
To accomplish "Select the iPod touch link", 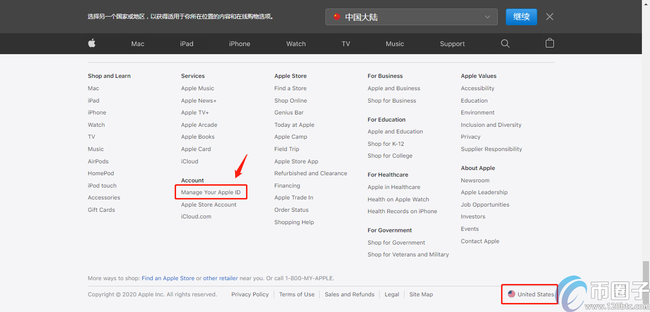I will pyautogui.click(x=102, y=186).
